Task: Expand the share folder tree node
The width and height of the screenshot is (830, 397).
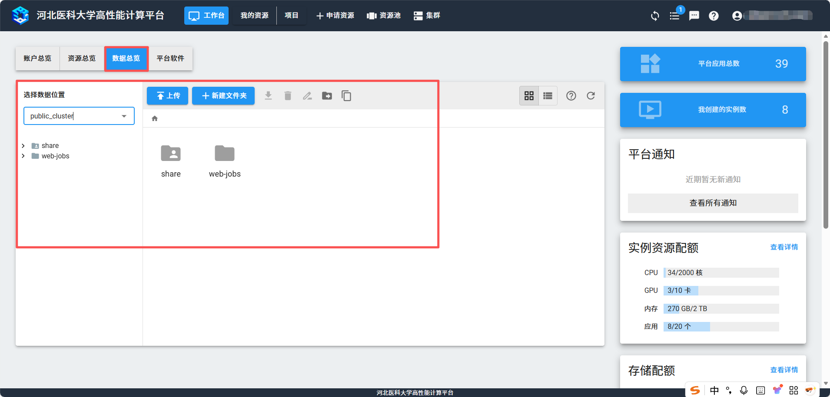Action: 23,146
